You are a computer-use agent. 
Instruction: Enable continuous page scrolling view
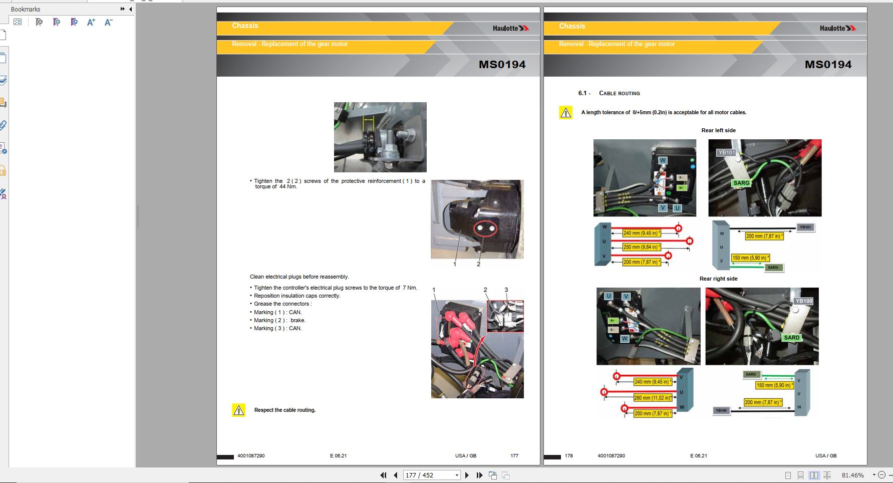[800, 475]
